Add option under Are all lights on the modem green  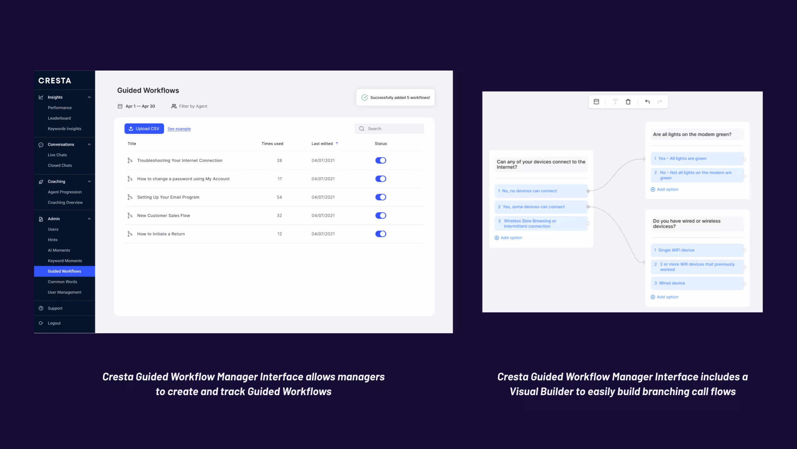664,190
